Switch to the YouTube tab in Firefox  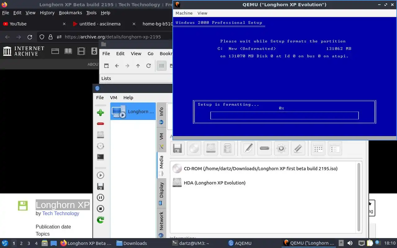coord(34,24)
